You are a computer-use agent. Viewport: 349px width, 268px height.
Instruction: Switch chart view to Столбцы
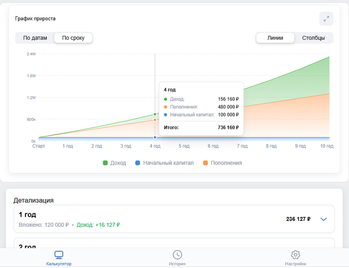(x=313, y=38)
